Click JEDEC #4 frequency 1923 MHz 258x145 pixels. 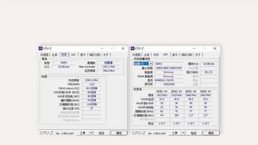[162, 95]
